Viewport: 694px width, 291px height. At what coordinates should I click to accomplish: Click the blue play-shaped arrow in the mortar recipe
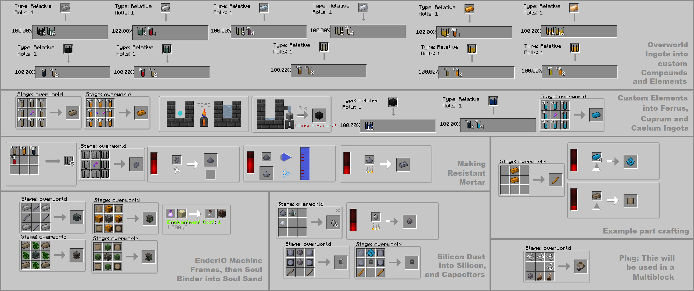[x=286, y=157]
